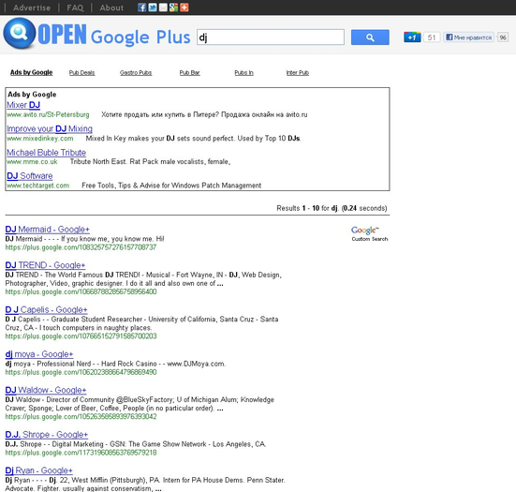Click the www.mixedinkey.com ad URL
The image size is (516, 492).
(40, 139)
